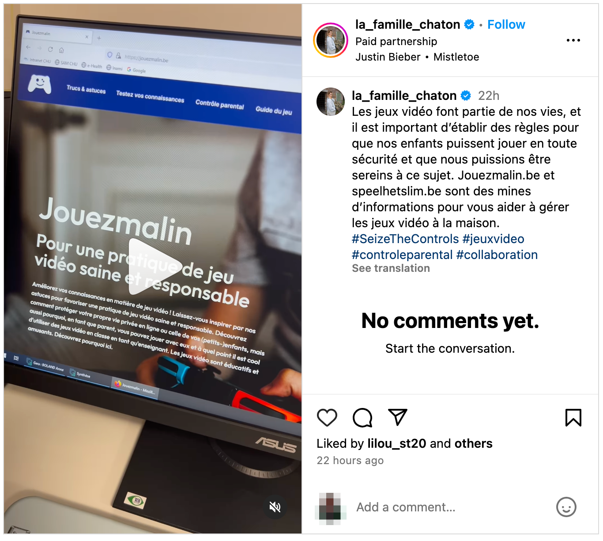View la_famille_chaton story profile picture in header

pyautogui.click(x=331, y=40)
